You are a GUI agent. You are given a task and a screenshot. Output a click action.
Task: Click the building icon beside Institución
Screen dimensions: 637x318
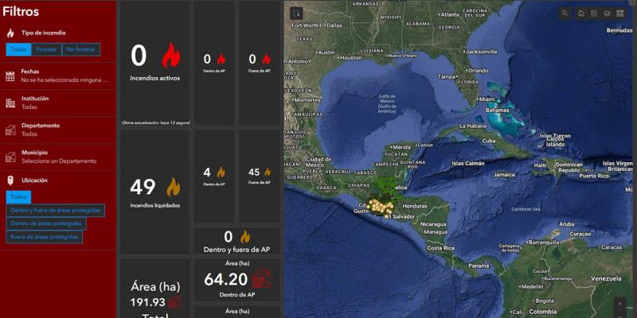point(10,103)
